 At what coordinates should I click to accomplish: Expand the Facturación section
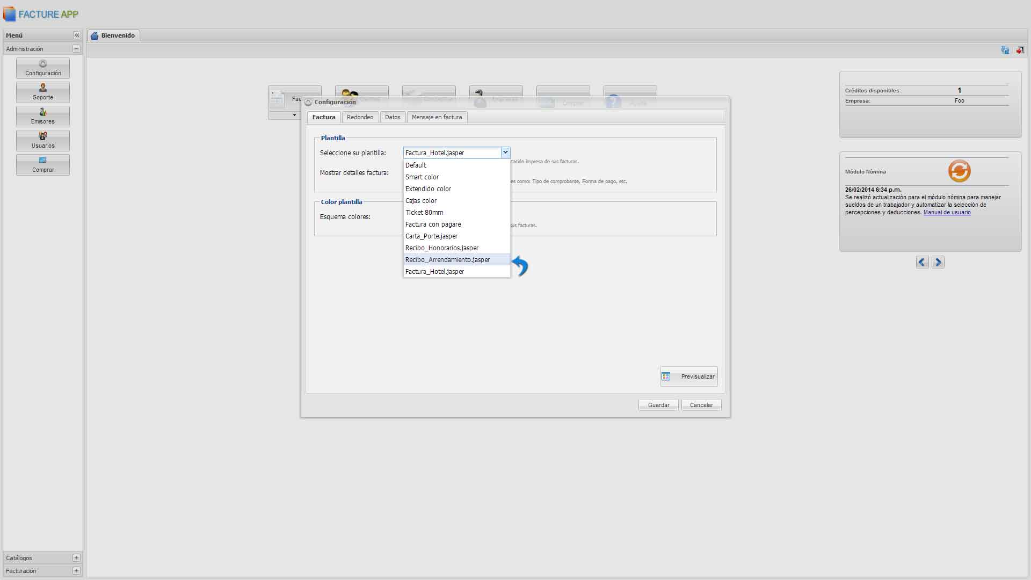[76, 571]
